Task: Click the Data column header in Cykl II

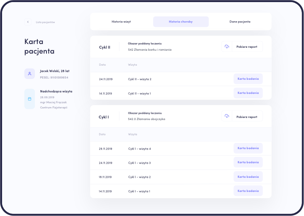Action: coord(102,65)
